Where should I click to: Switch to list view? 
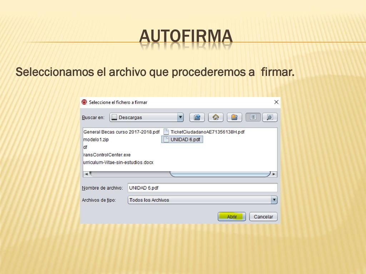coord(253,117)
